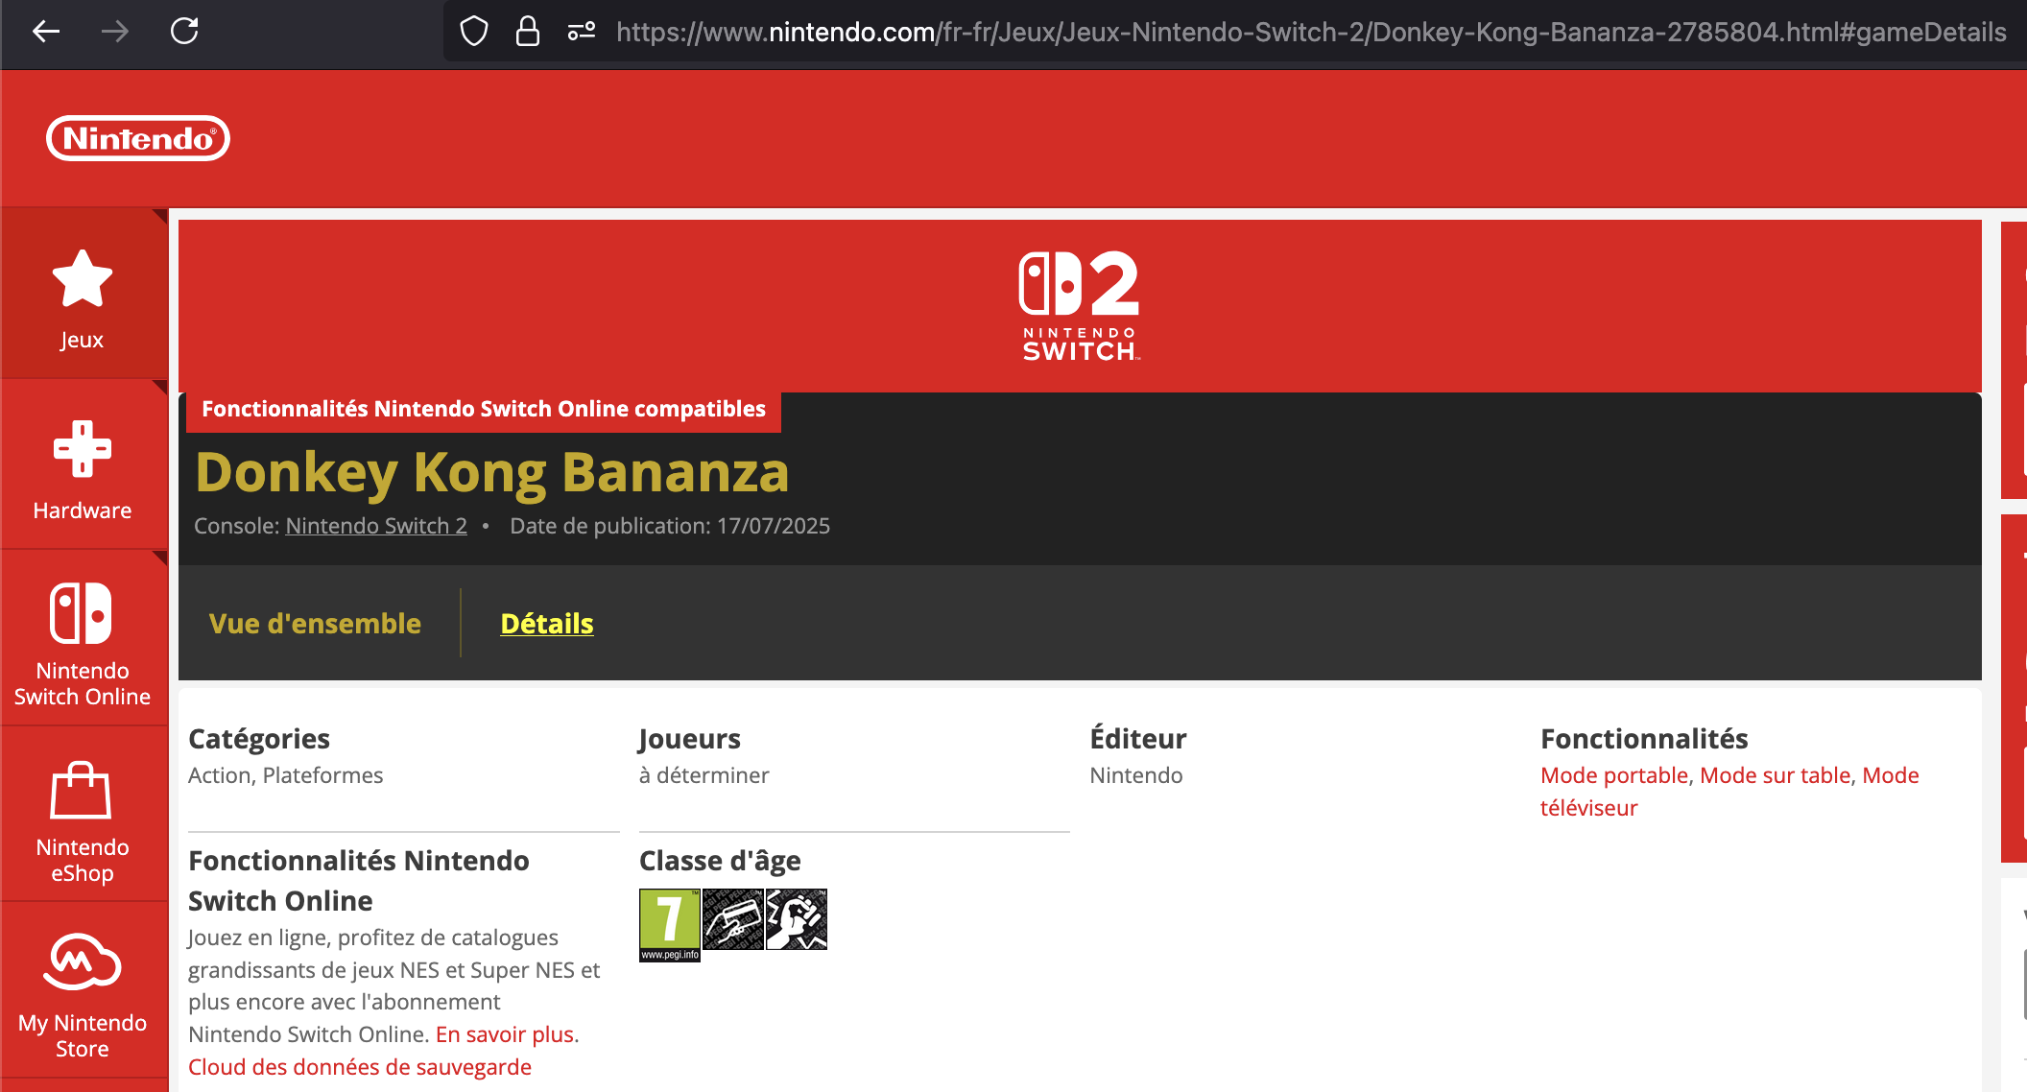
Task: Click the Donkey Kong Bananza title
Action: [x=492, y=472]
